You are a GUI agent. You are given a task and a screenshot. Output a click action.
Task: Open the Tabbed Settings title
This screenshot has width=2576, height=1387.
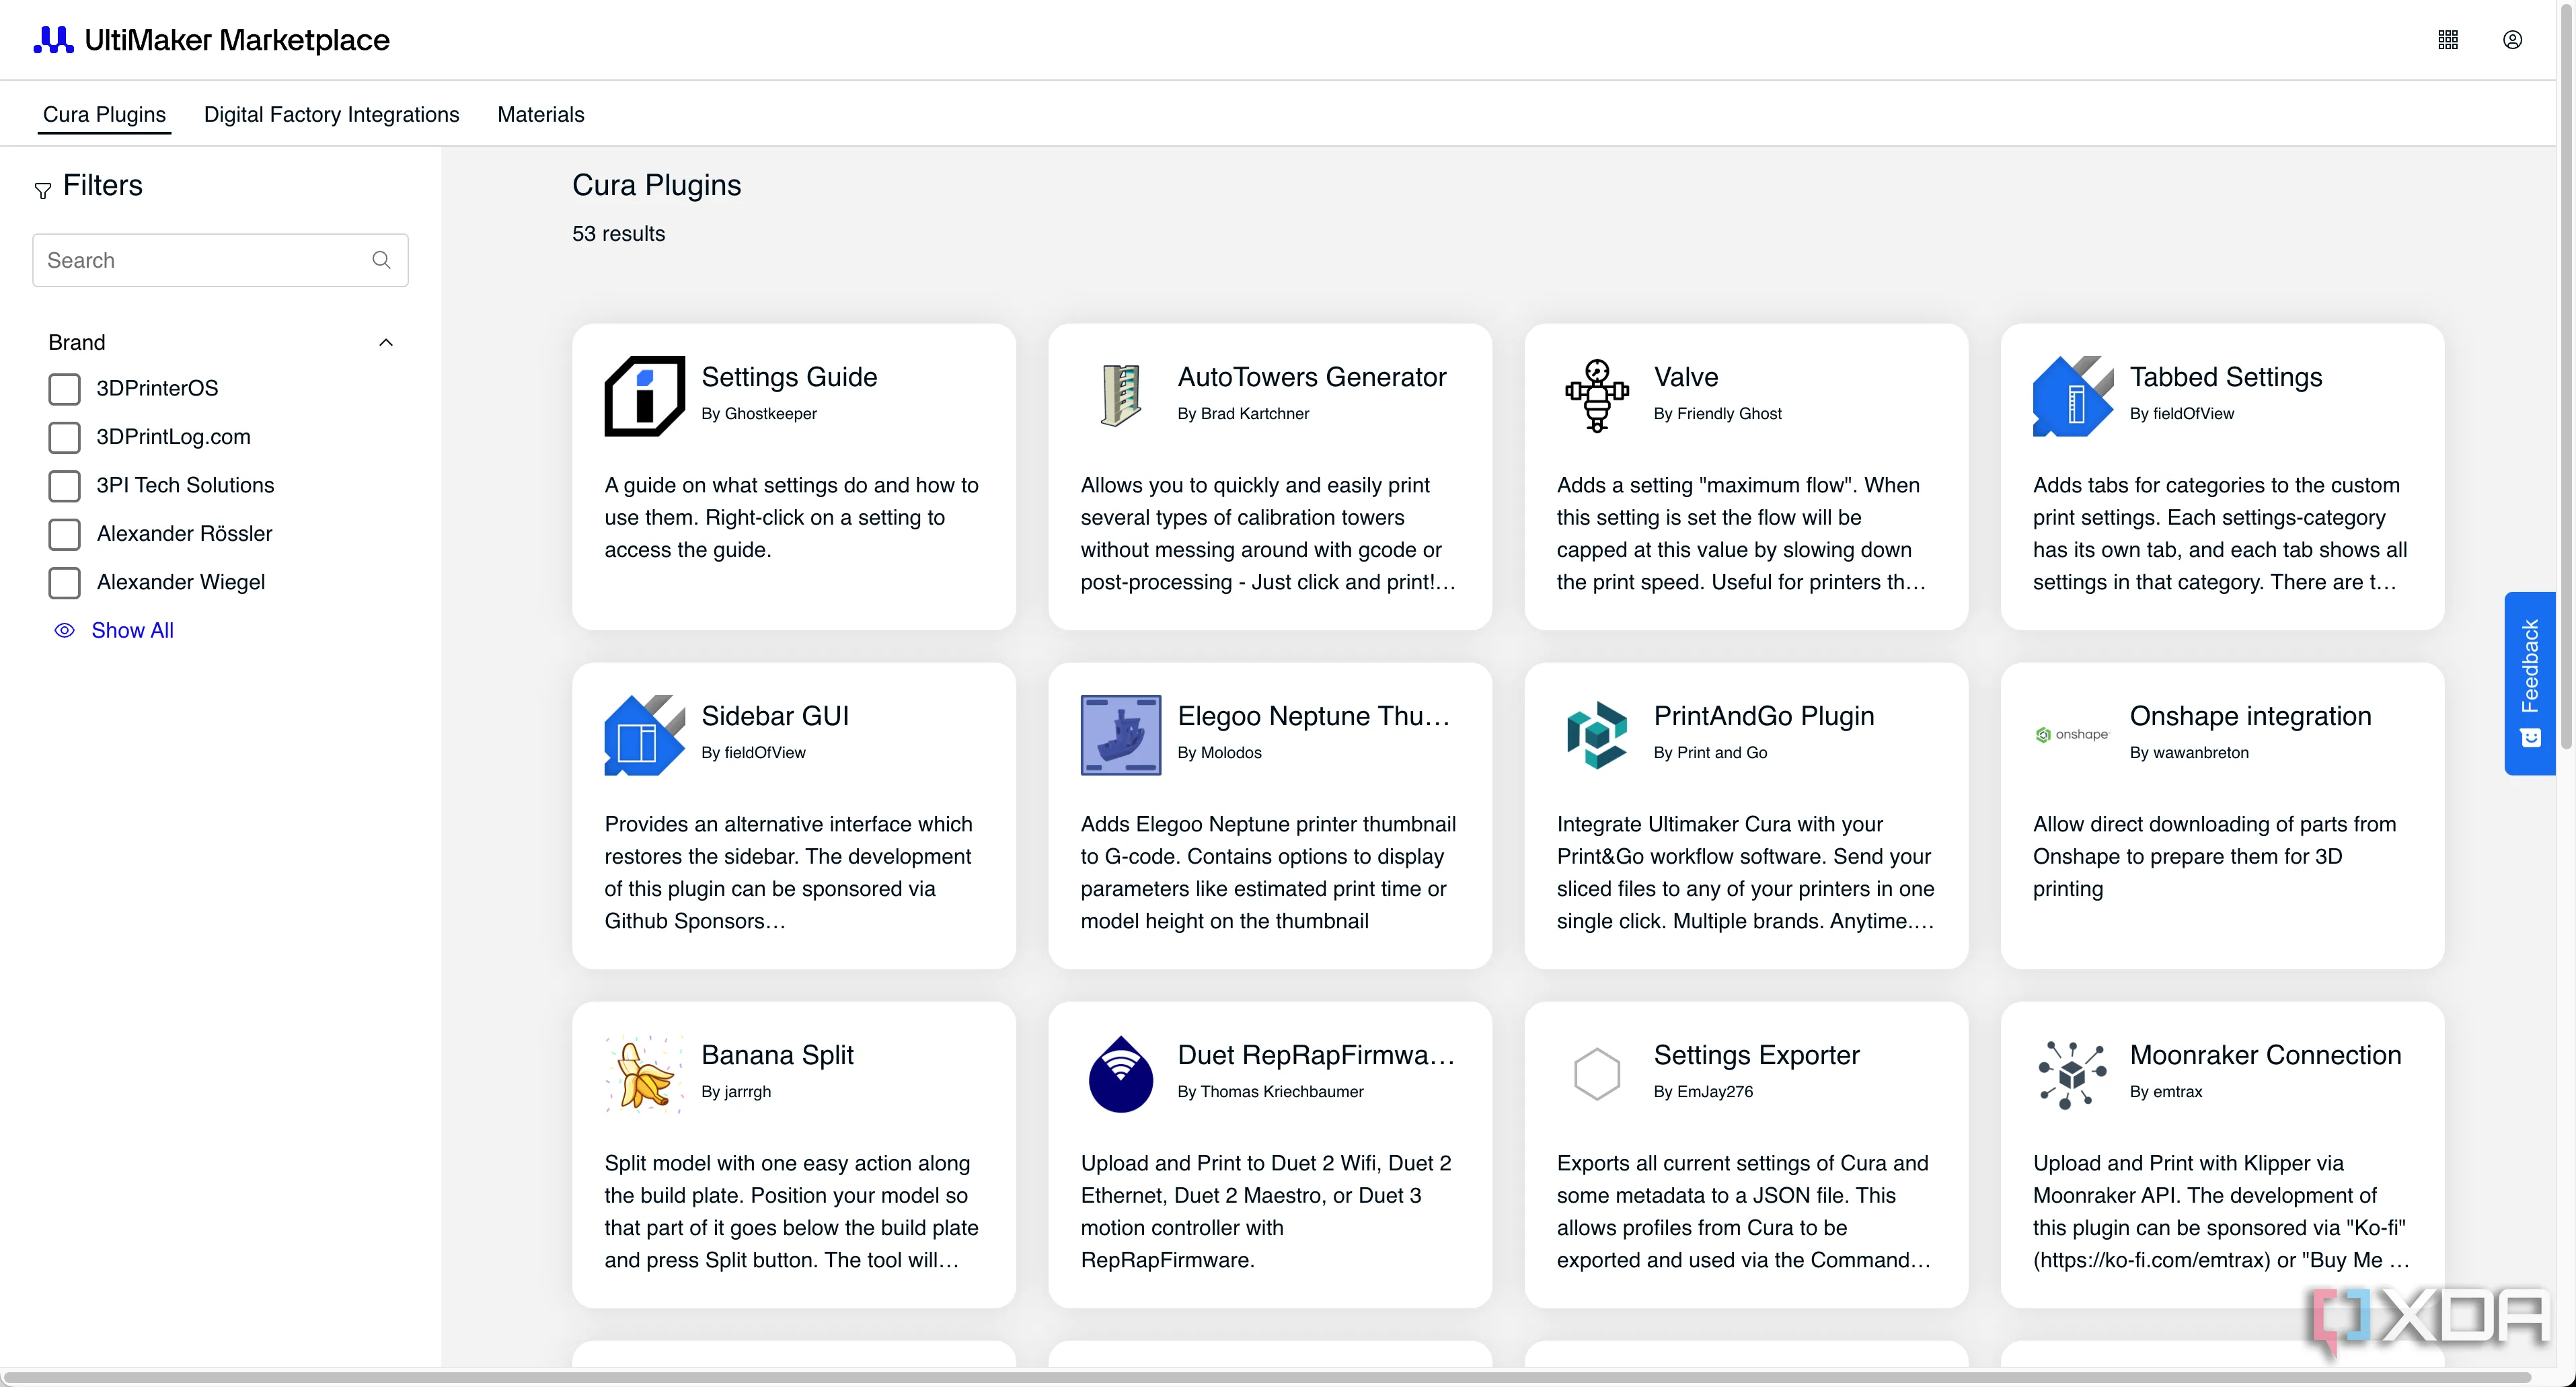coord(2226,377)
